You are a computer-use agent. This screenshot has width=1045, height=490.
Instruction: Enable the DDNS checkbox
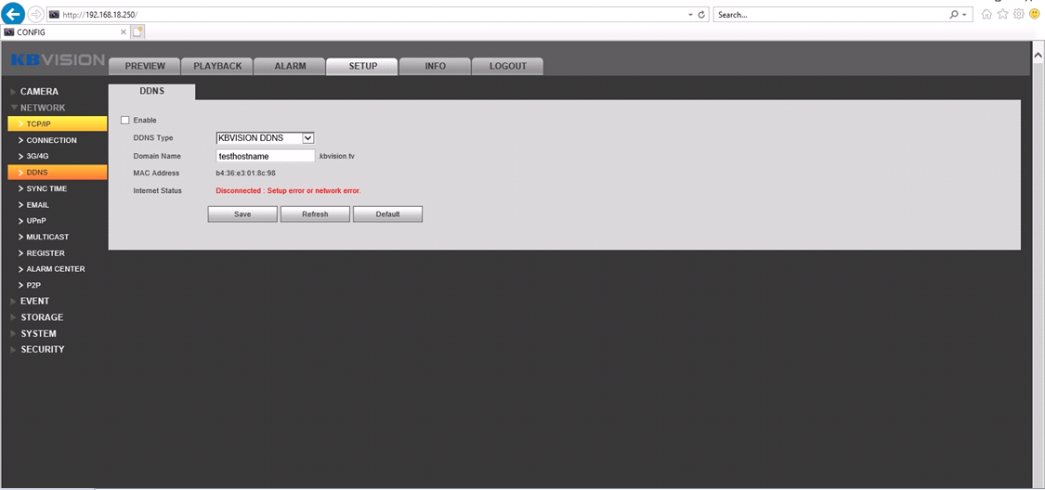[125, 120]
